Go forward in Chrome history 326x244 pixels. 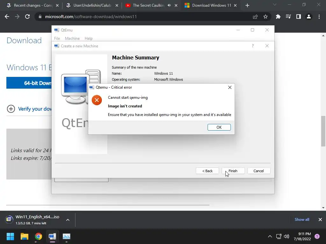(17, 17)
